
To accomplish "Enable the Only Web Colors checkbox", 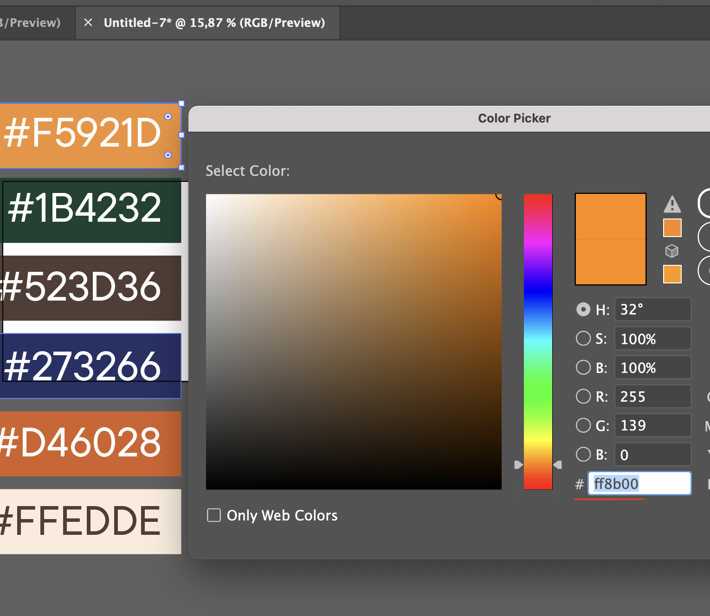I will coord(214,515).
